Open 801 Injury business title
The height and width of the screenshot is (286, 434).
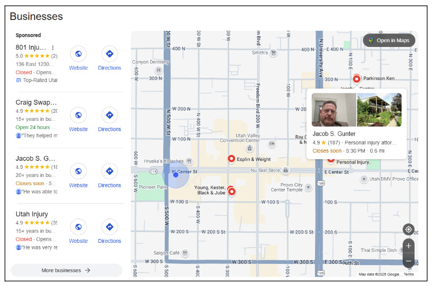[x=31, y=47]
